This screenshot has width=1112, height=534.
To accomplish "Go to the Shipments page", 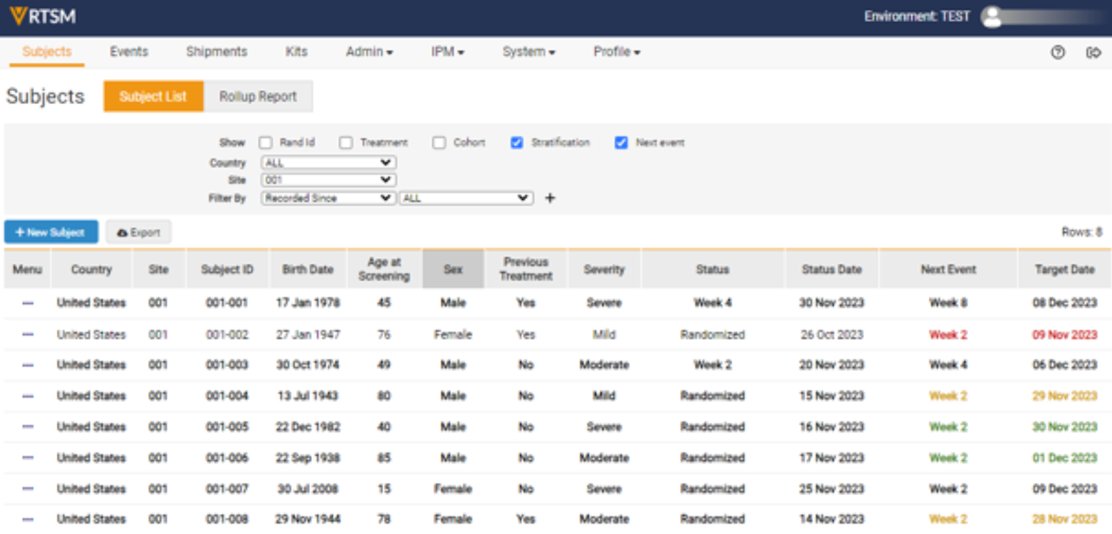I will click(x=216, y=52).
